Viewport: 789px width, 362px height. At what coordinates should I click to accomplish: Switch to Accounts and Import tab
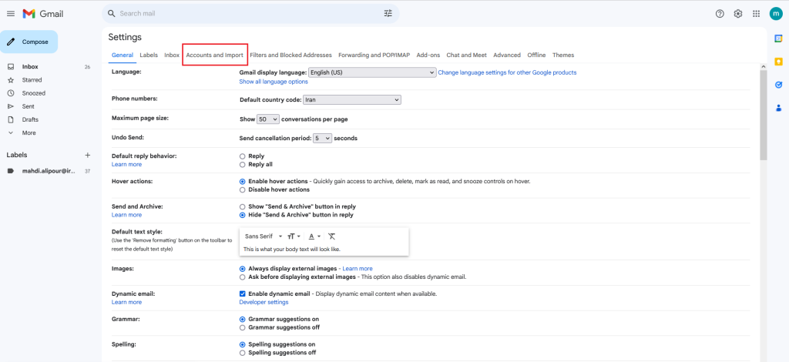coord(214,55)
